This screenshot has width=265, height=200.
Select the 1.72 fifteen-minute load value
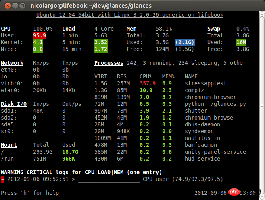[x=101, y=49]
